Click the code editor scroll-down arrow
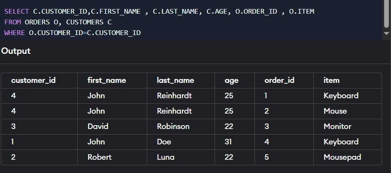The width and height of the screenshot is (391, 173). point(387,33)
